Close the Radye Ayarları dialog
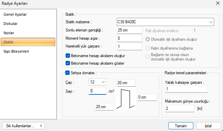The image size is (223, 131). click(x=218, y=3)
